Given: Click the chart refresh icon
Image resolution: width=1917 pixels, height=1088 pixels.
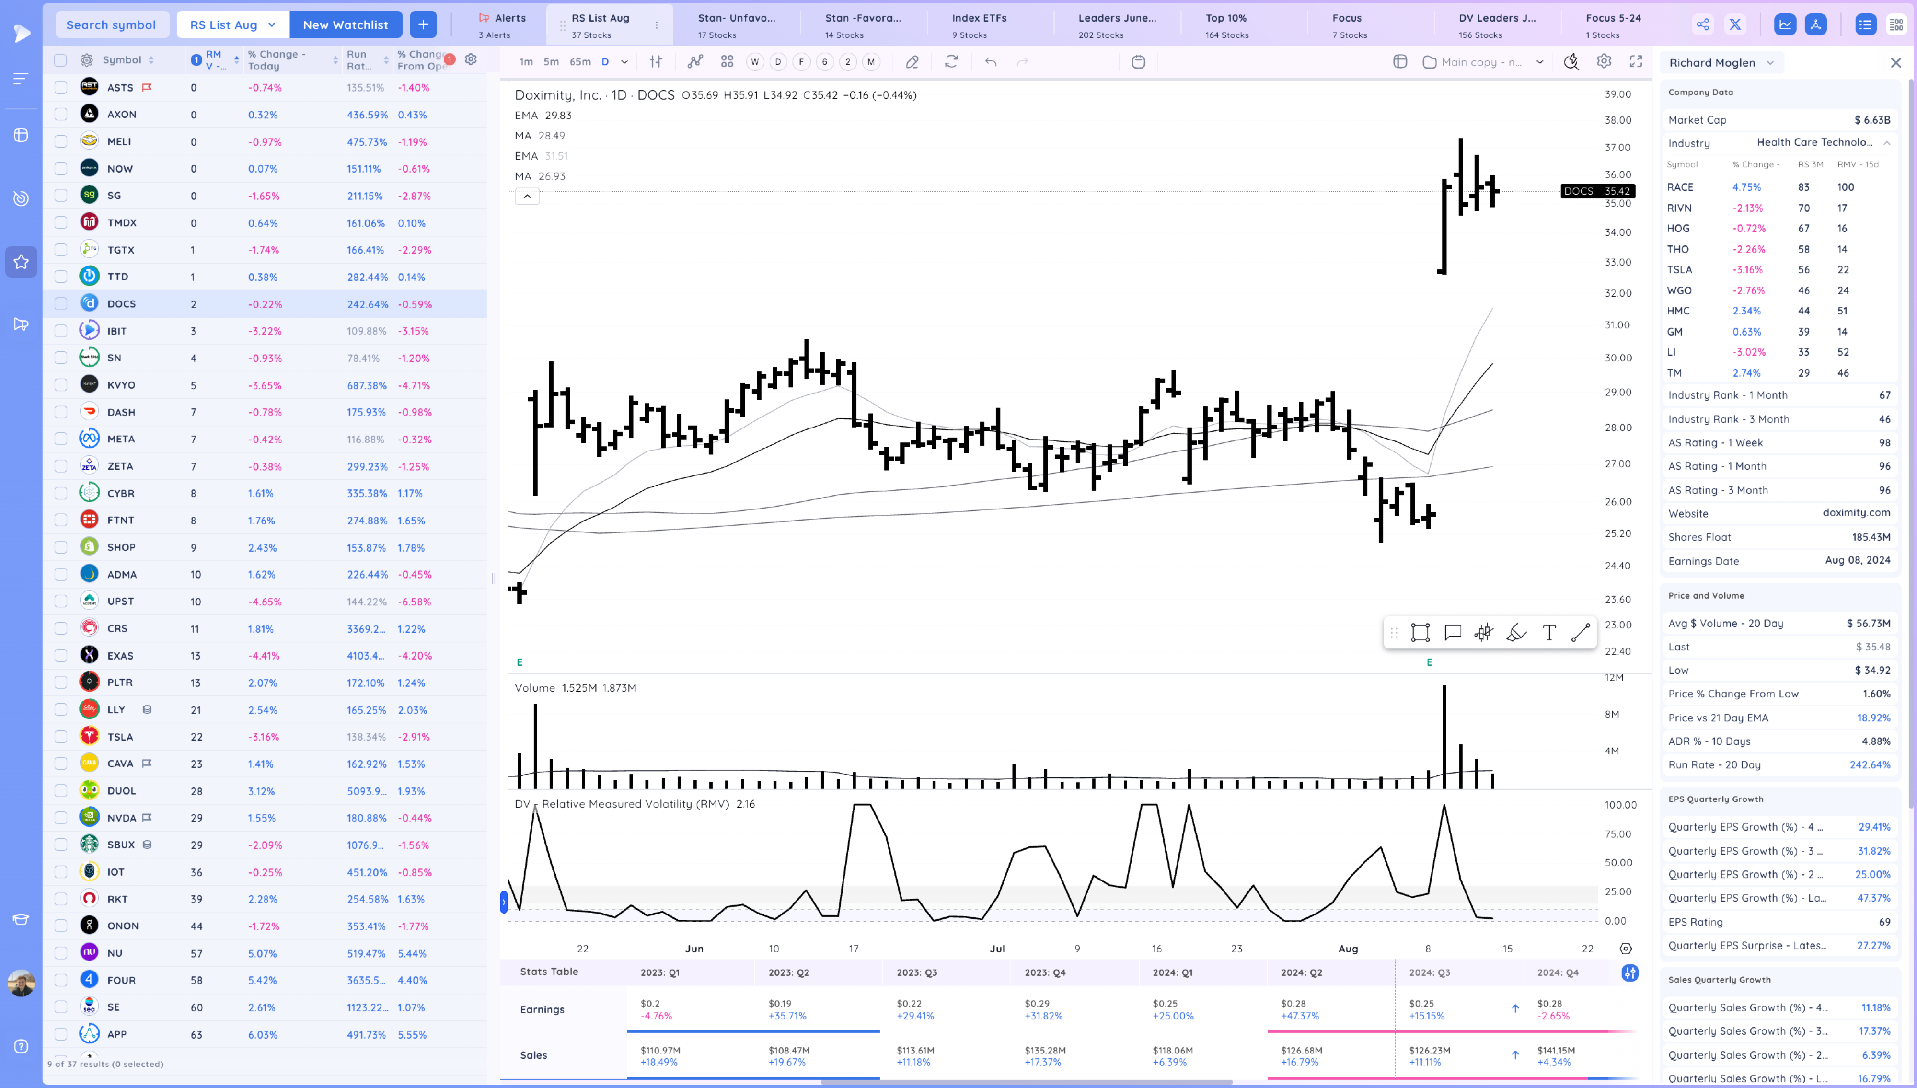Looking at the screenshot, I should click(x=951, y=61).
